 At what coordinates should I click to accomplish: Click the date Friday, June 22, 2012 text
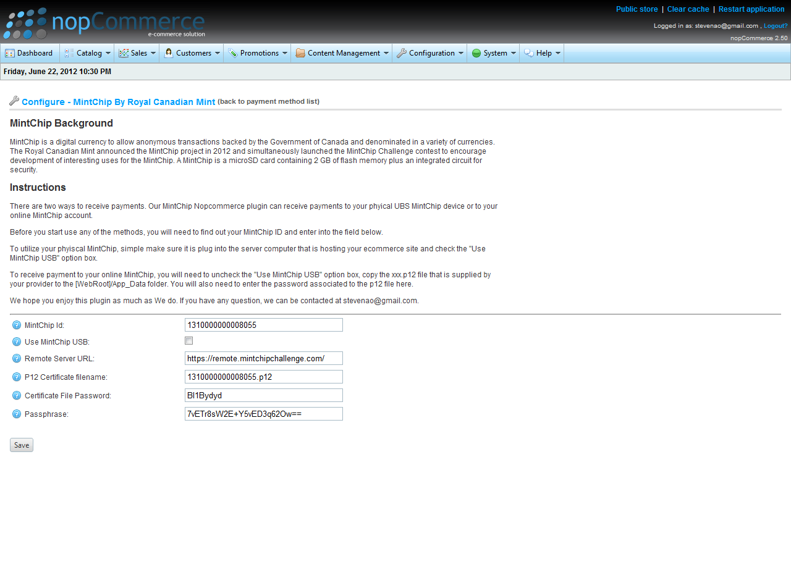pyautogui.click(x=57, y=72)
